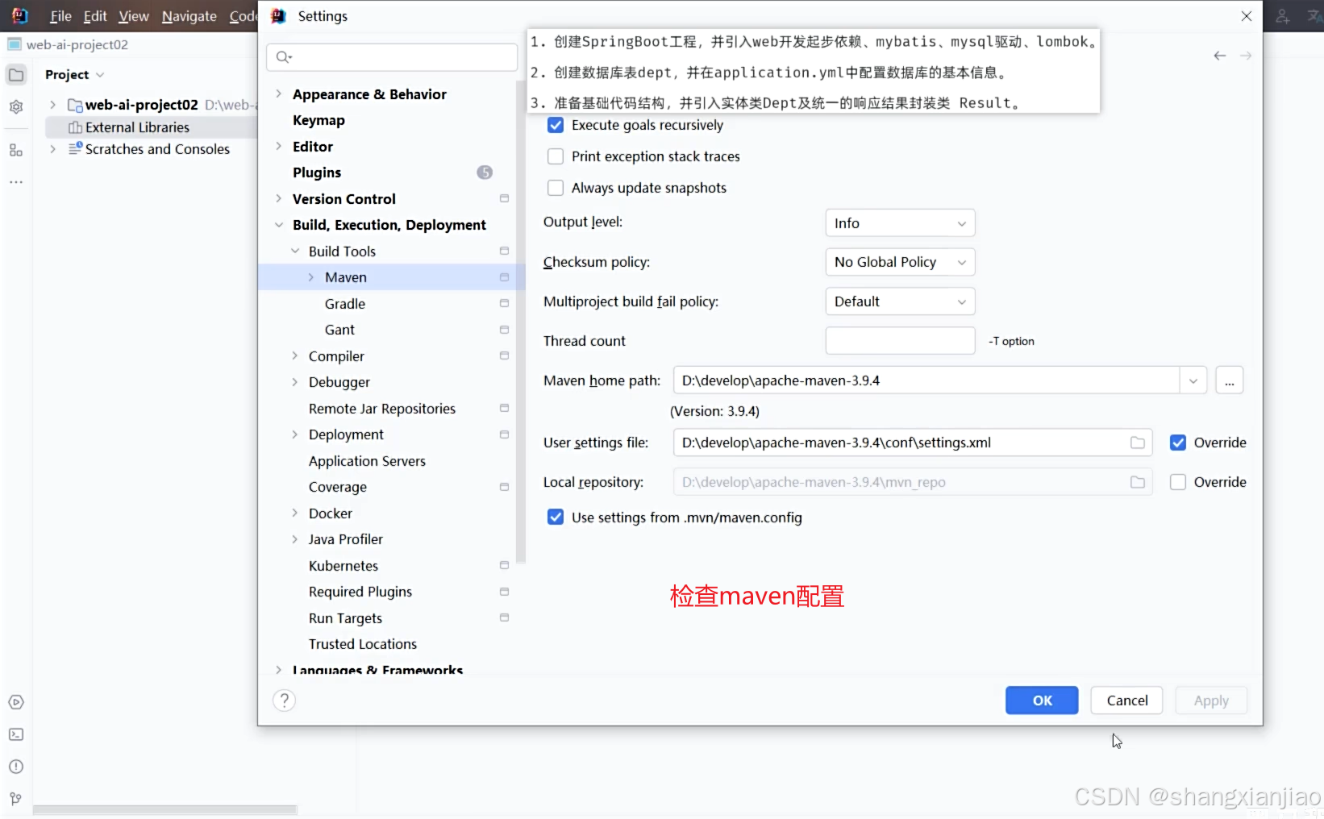The height and width of the screenshot is (819, 1324).
Task: Click the Plugins update count badge
Action: [484, 173]
